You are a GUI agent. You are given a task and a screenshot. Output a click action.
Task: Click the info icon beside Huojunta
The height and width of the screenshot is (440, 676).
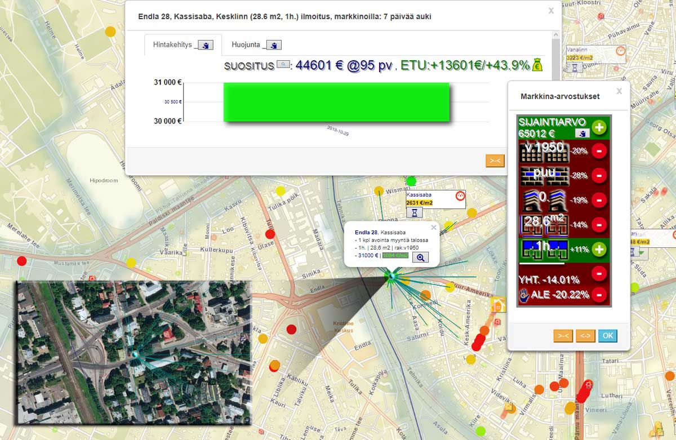click(274, 45)
